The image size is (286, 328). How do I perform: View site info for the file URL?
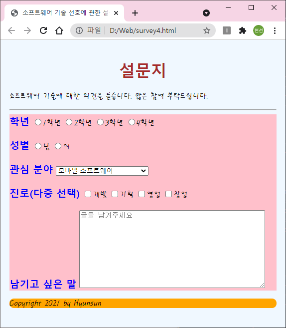(79, 30)
